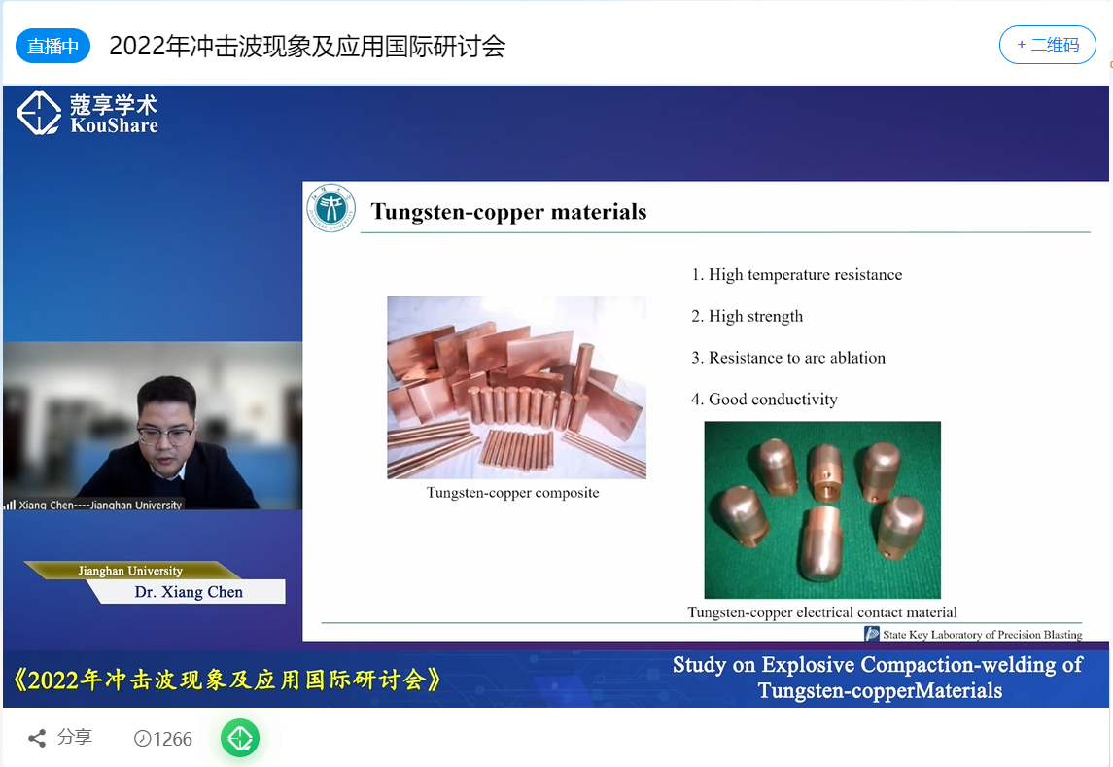The height and width of the screenshot is (767, 1113).
Task: Click the Dr. Xiang Chen name banner
Action: tap(190, 592)
